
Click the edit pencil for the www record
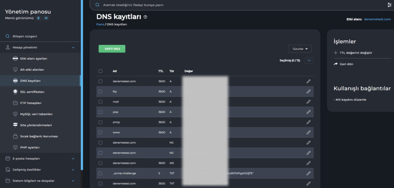[x=308, y=132]
